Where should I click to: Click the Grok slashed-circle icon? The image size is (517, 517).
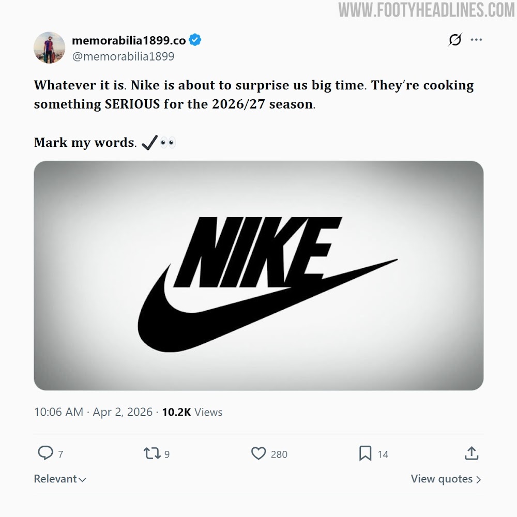455,40
